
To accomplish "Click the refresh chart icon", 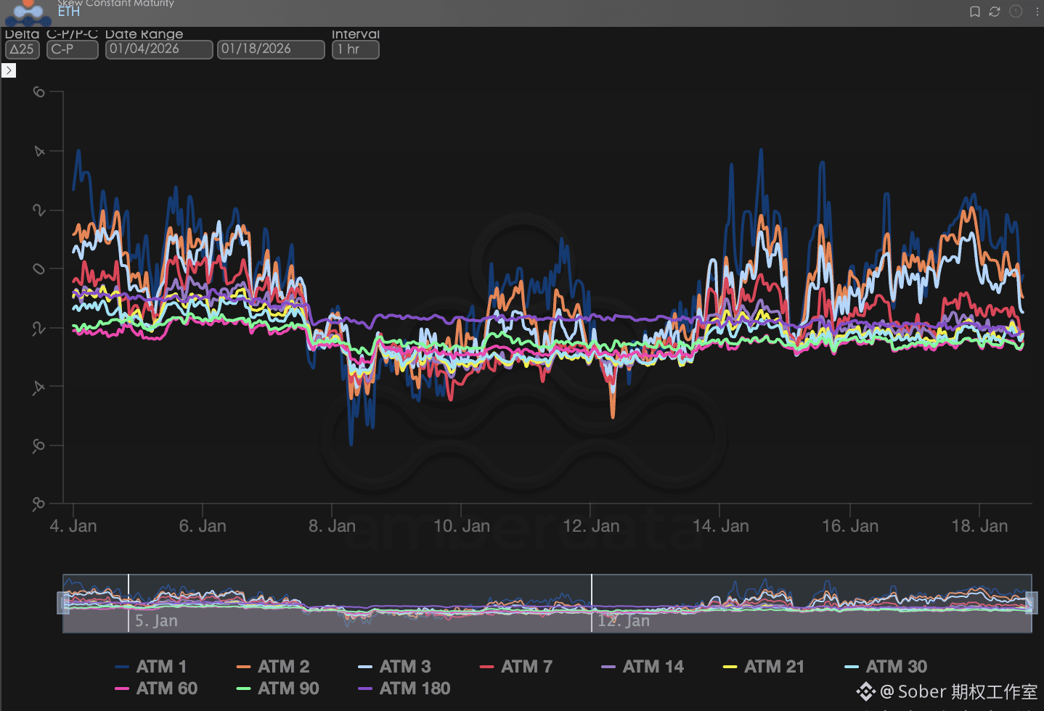I will pos(995,12).
